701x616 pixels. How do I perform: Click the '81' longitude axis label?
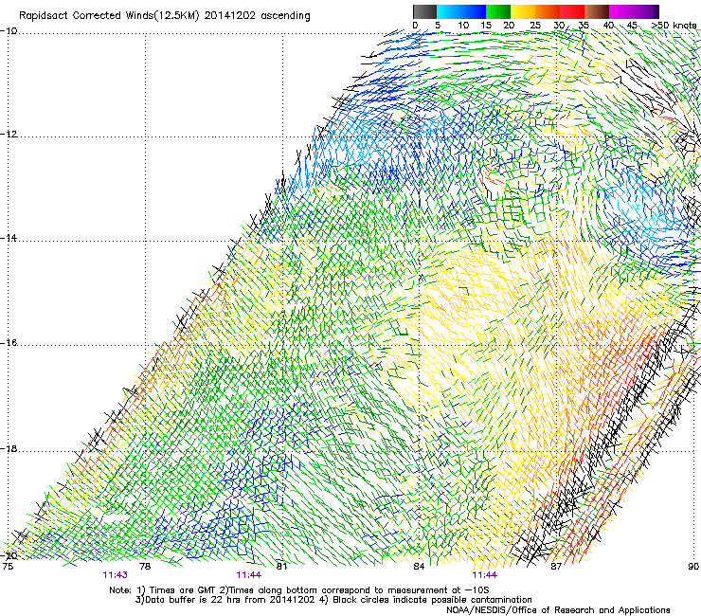(281, 567)
